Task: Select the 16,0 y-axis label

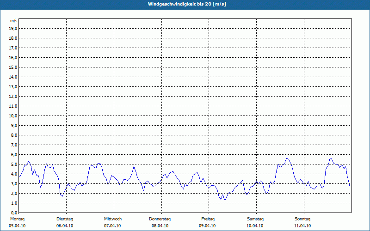Action: pyautogui.click(x=13, y=57)
